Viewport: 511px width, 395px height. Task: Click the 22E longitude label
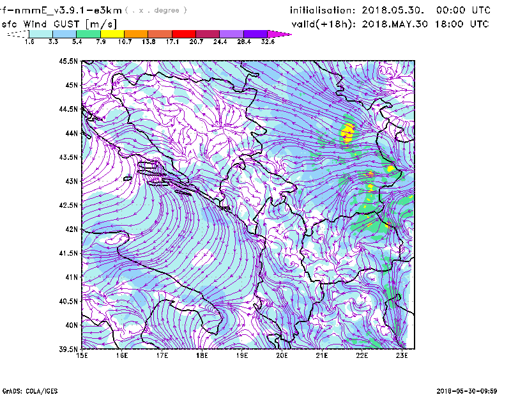pos(362,355)
